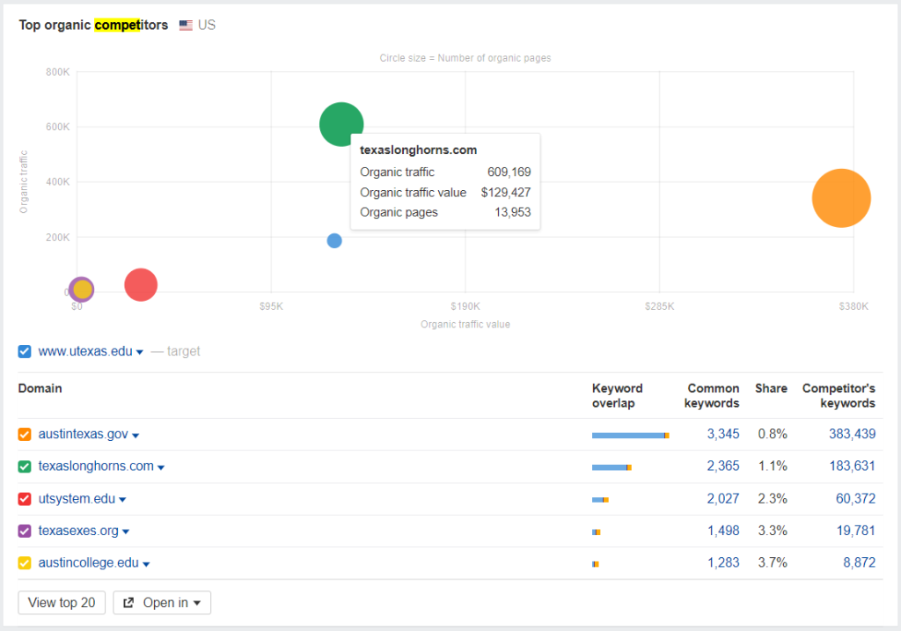The image size is (901, 631).
Task: Click the external-link icon in Open in
Action: [x=128, y=602]
